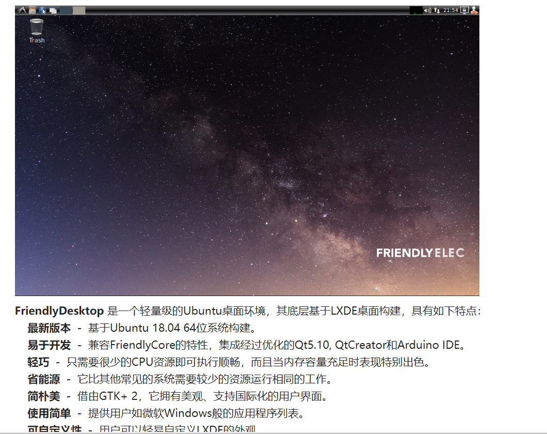This screenshot has height=434, width=547.
Task: Click the line starting 借由GTK+ 2
Action: pyautogui.click(x=202, y=396)
